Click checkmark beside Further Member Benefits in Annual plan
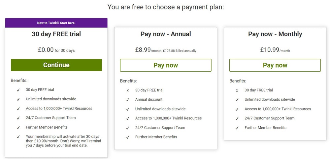 pos(127,137)
